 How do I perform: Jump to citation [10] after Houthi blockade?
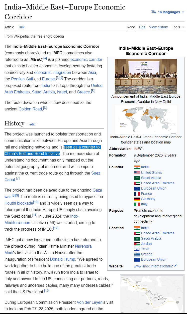point(36,202)
